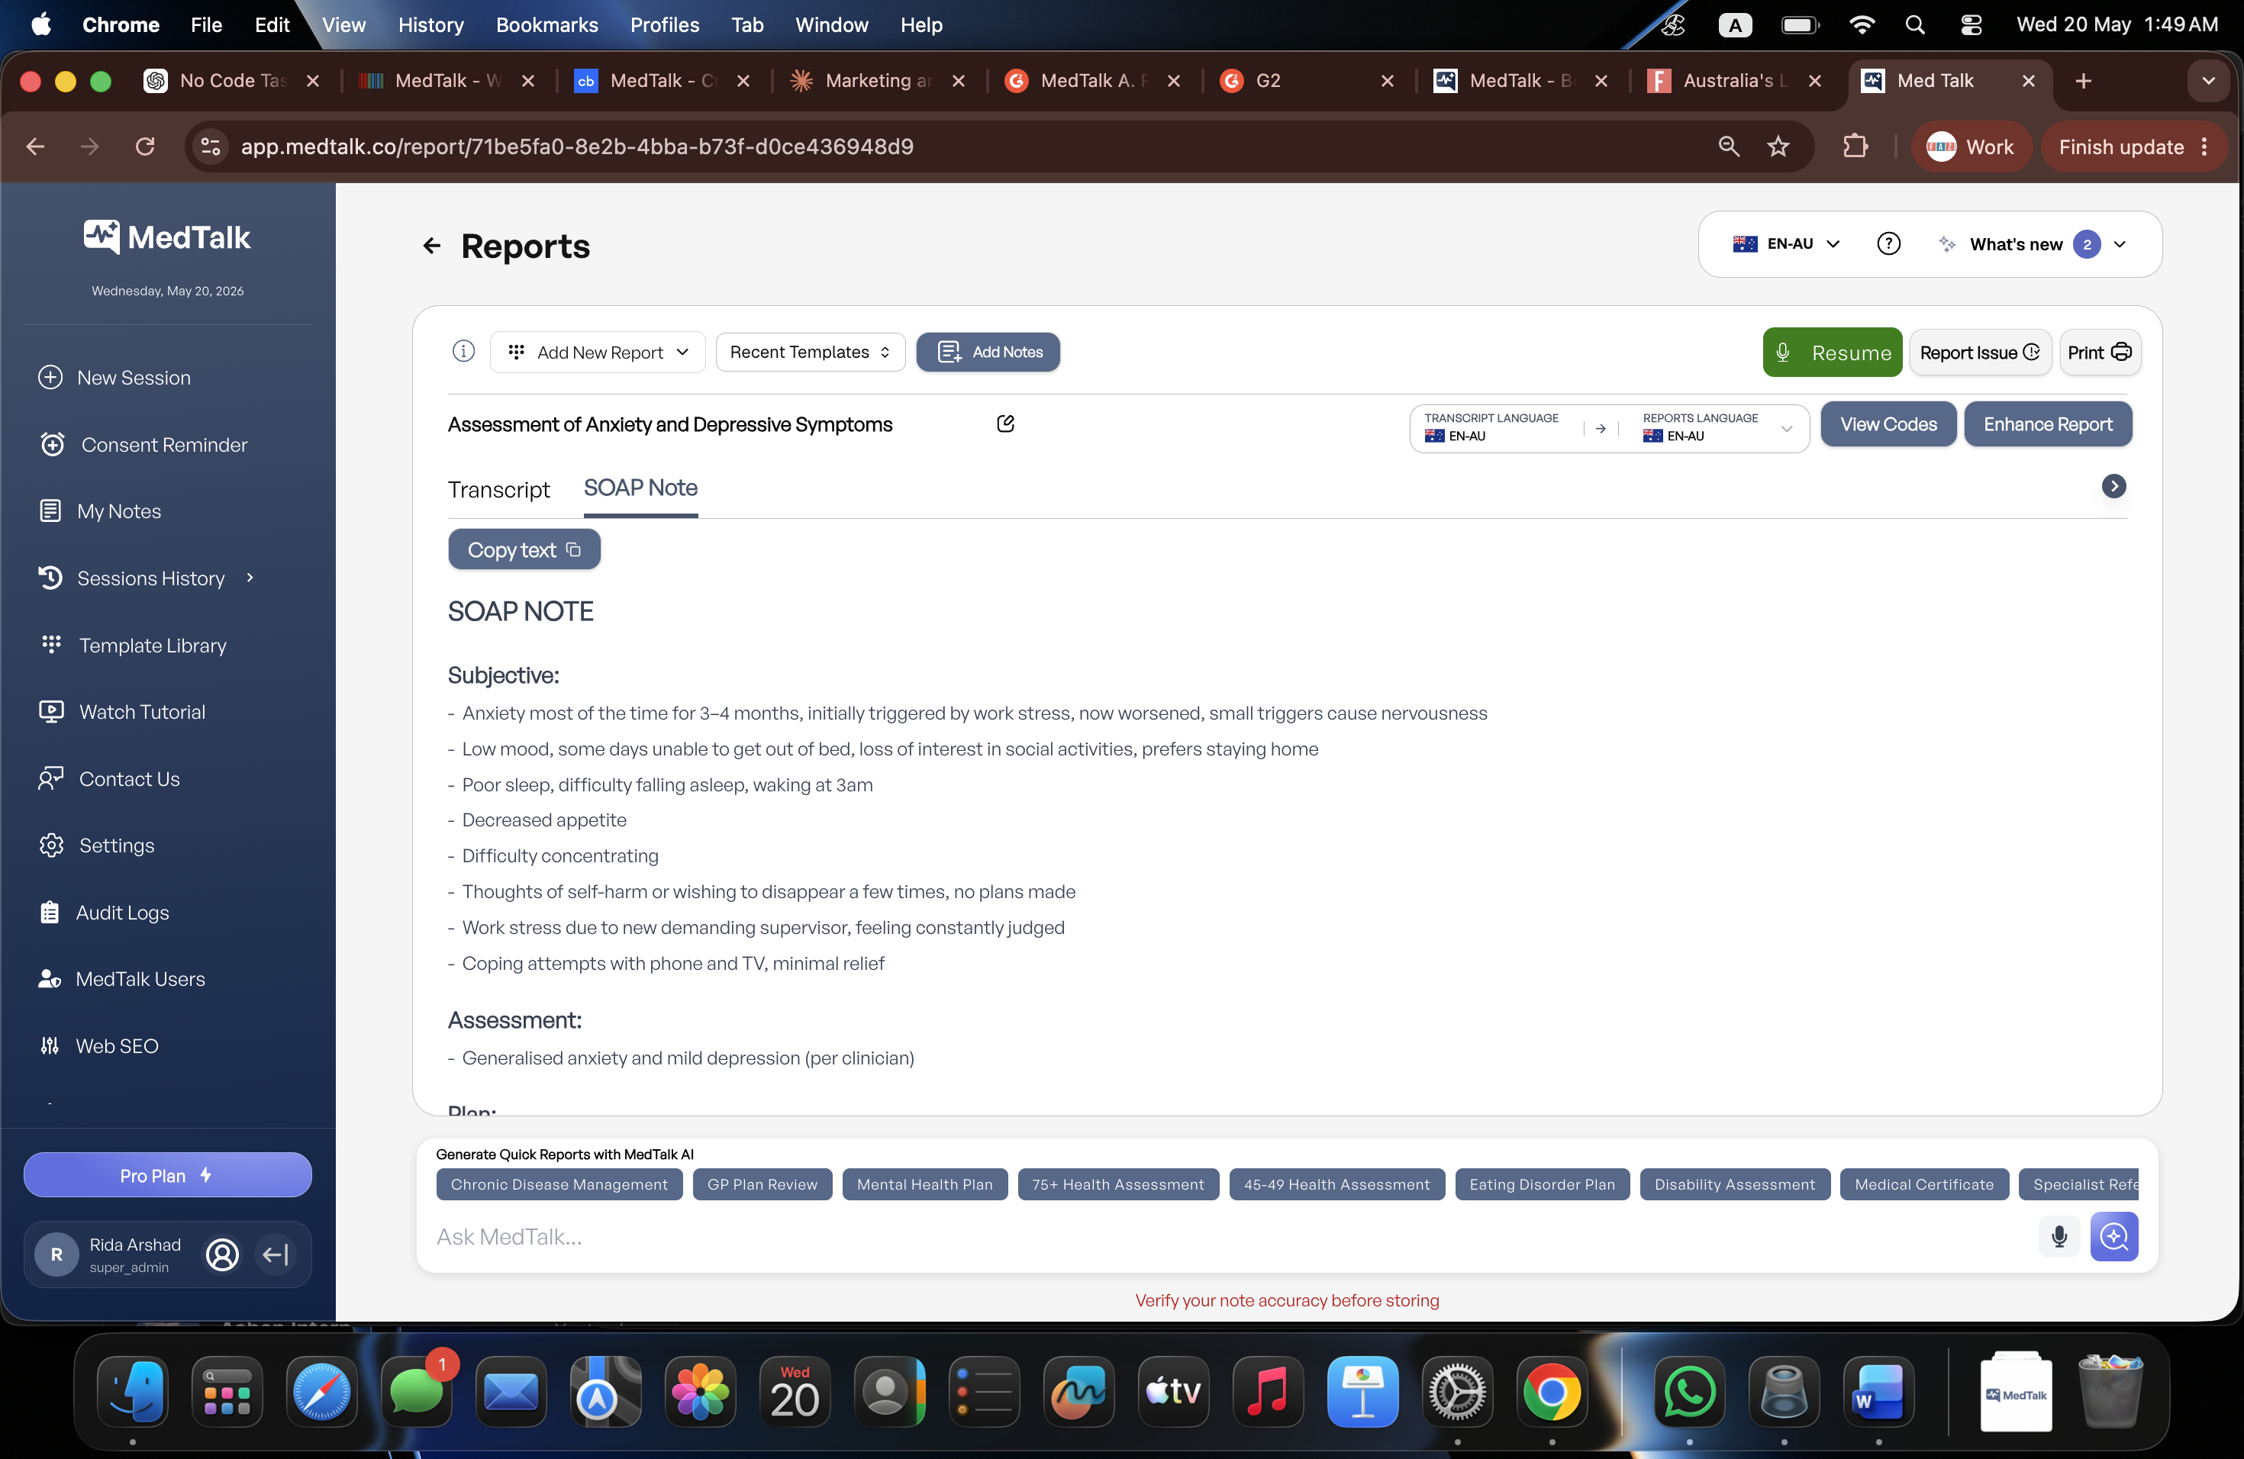
Task: Open the Recent Templates dropdown
Action: (810, 353)
